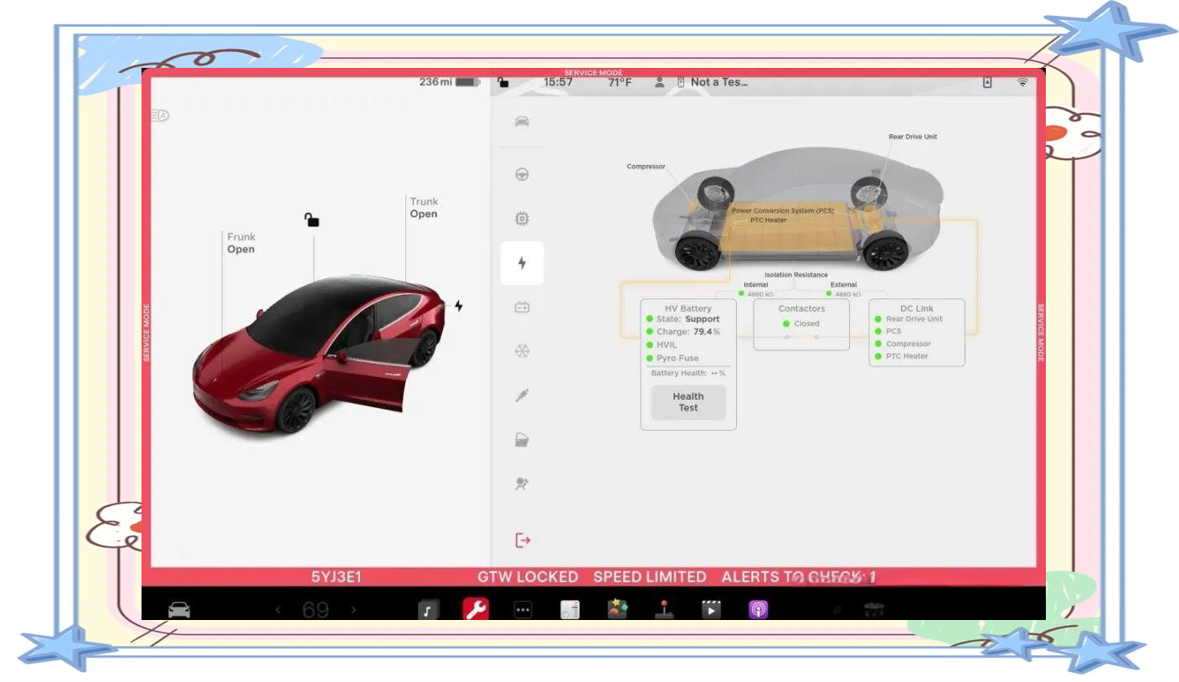The height and width of the screenshot is (682, 1179).
Task: Tap the charge port bolt beside the car
Action: point(458,306)
